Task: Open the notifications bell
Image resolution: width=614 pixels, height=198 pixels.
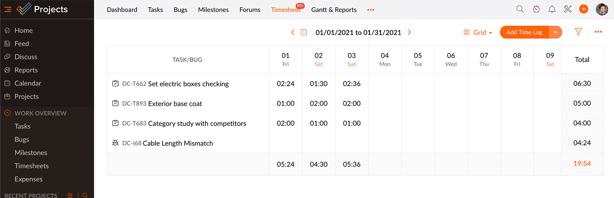Action: [x=552, y=9]
